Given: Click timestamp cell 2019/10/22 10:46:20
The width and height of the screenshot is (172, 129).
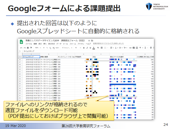Looking at the screenshot, I should pyautogui.click(x=31, y=60).
